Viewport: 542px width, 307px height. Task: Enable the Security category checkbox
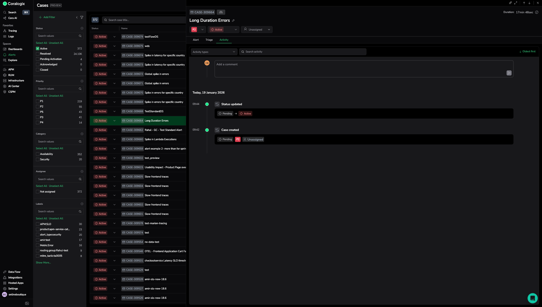coord(38,159)
